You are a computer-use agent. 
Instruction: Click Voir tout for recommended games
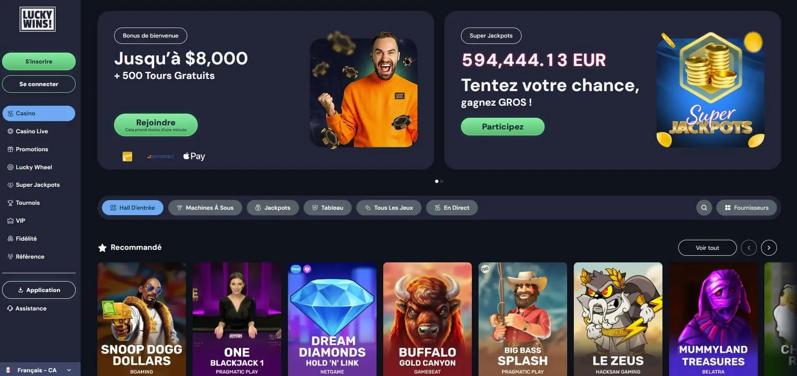(707, 248)
